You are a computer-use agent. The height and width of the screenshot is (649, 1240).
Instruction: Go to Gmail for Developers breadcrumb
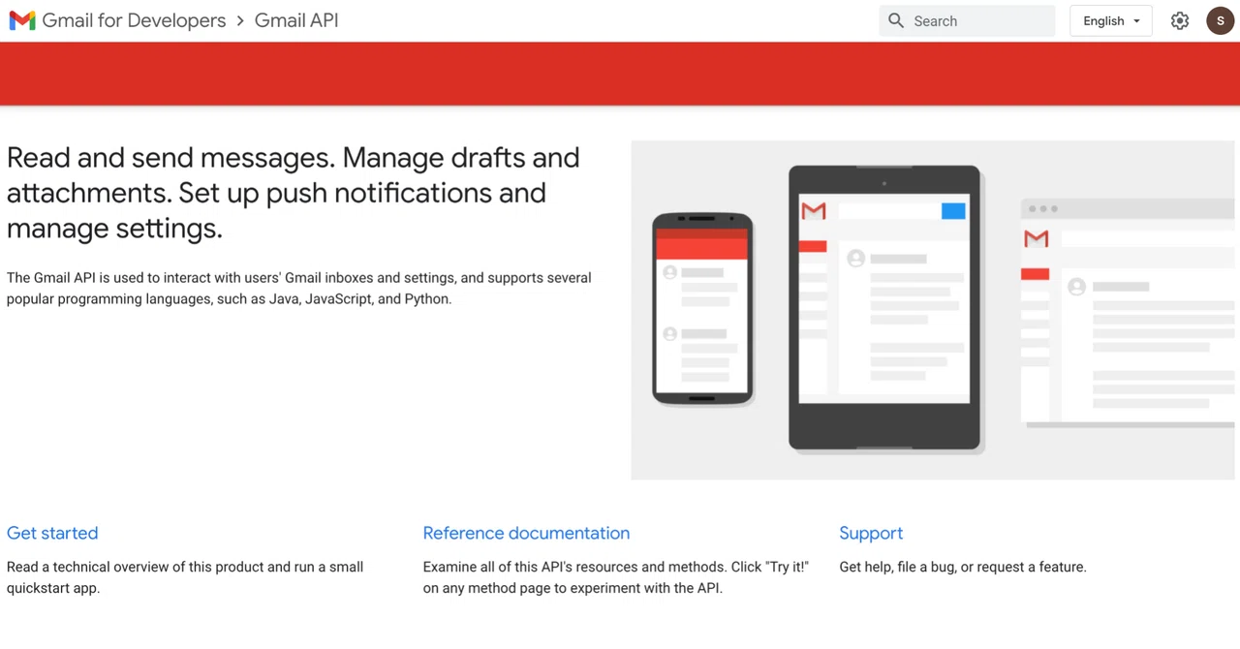(x=134, y=20)
